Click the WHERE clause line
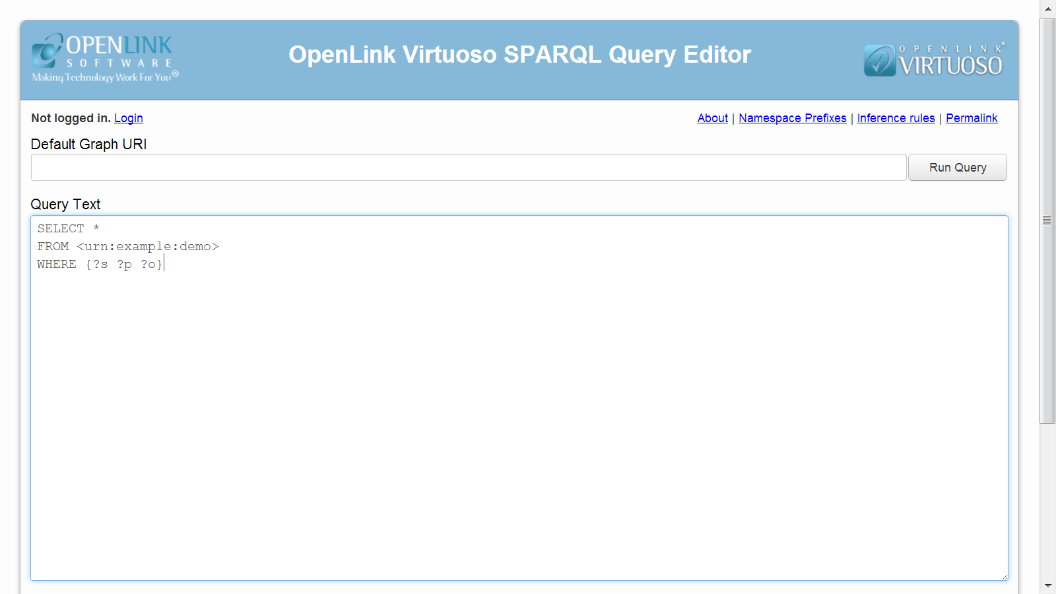The width and height of the screenshot is (1056, 594). (x=99, y=264)
